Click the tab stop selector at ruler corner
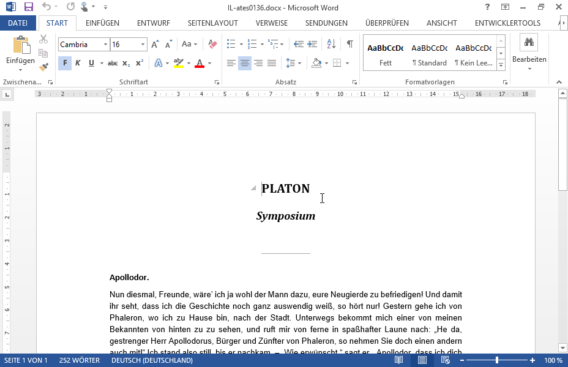568x367 pixels. 7,95
